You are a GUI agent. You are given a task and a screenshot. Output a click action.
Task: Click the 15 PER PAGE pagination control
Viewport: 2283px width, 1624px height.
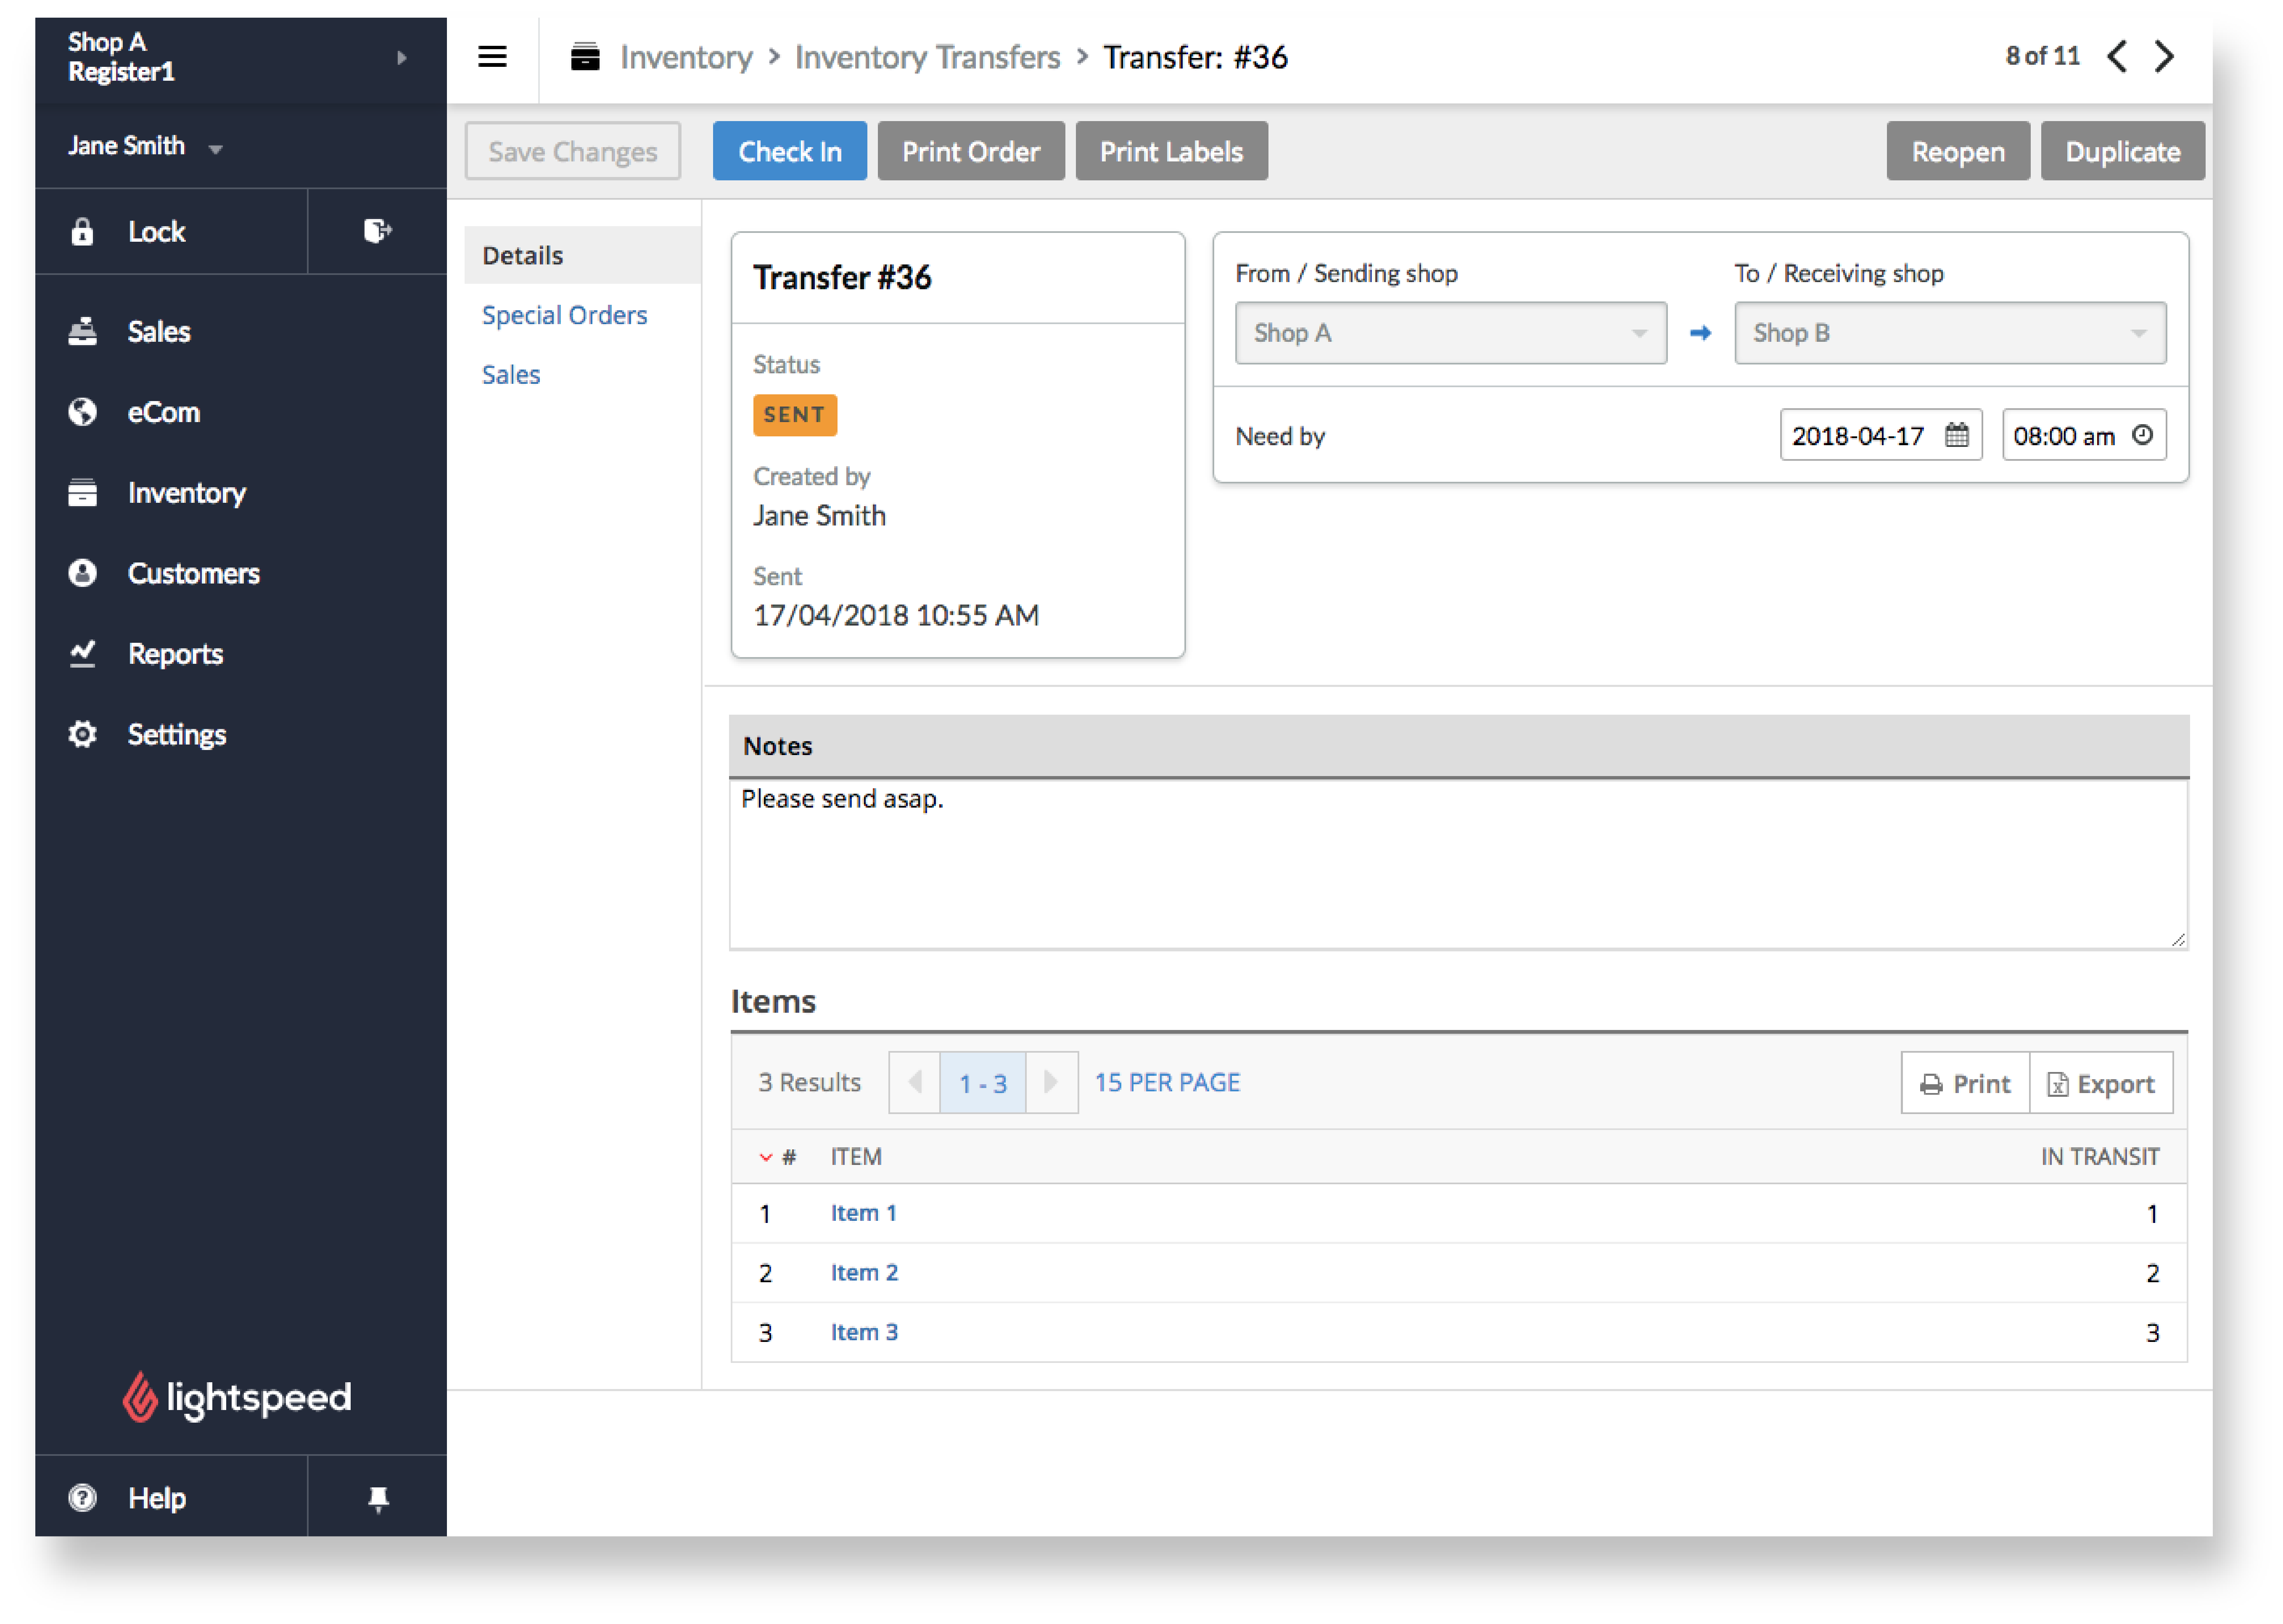click(1167, 1081)
